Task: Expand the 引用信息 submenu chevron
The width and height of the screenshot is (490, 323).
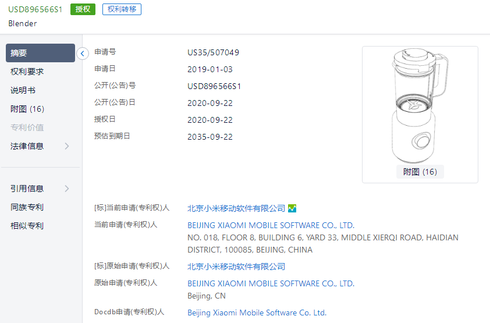Action: click(x=66, y=189)
